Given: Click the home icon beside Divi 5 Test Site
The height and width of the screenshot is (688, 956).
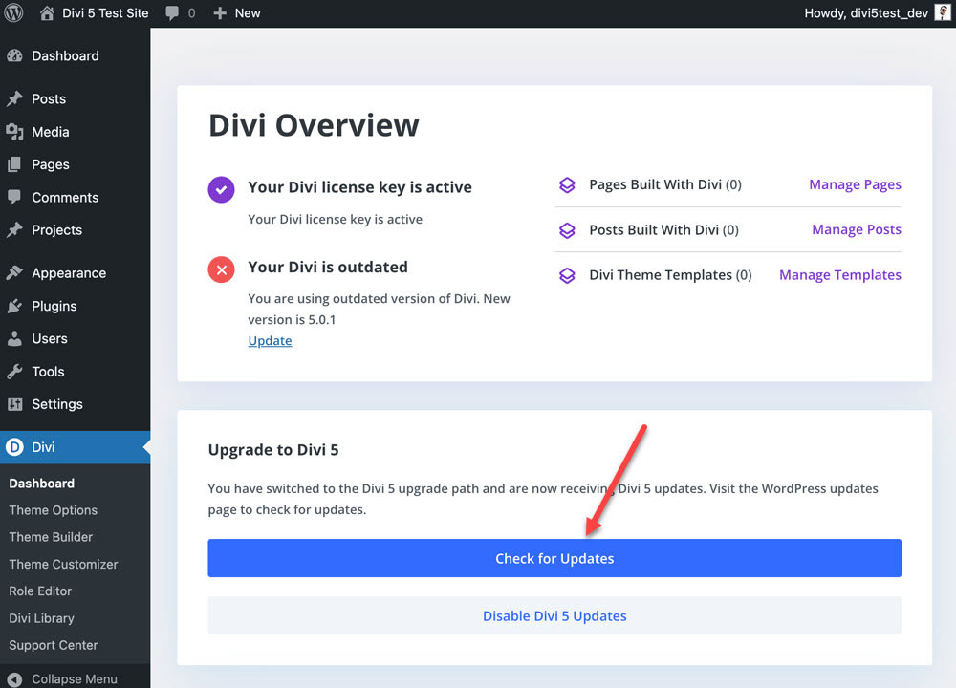Looking at the screenshot, I should [x=47, y=12].
